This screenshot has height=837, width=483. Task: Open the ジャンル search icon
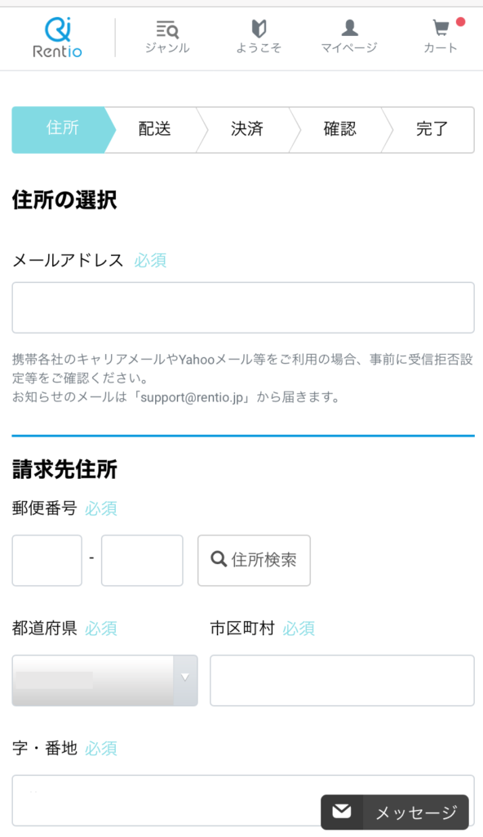pos(167,29)
